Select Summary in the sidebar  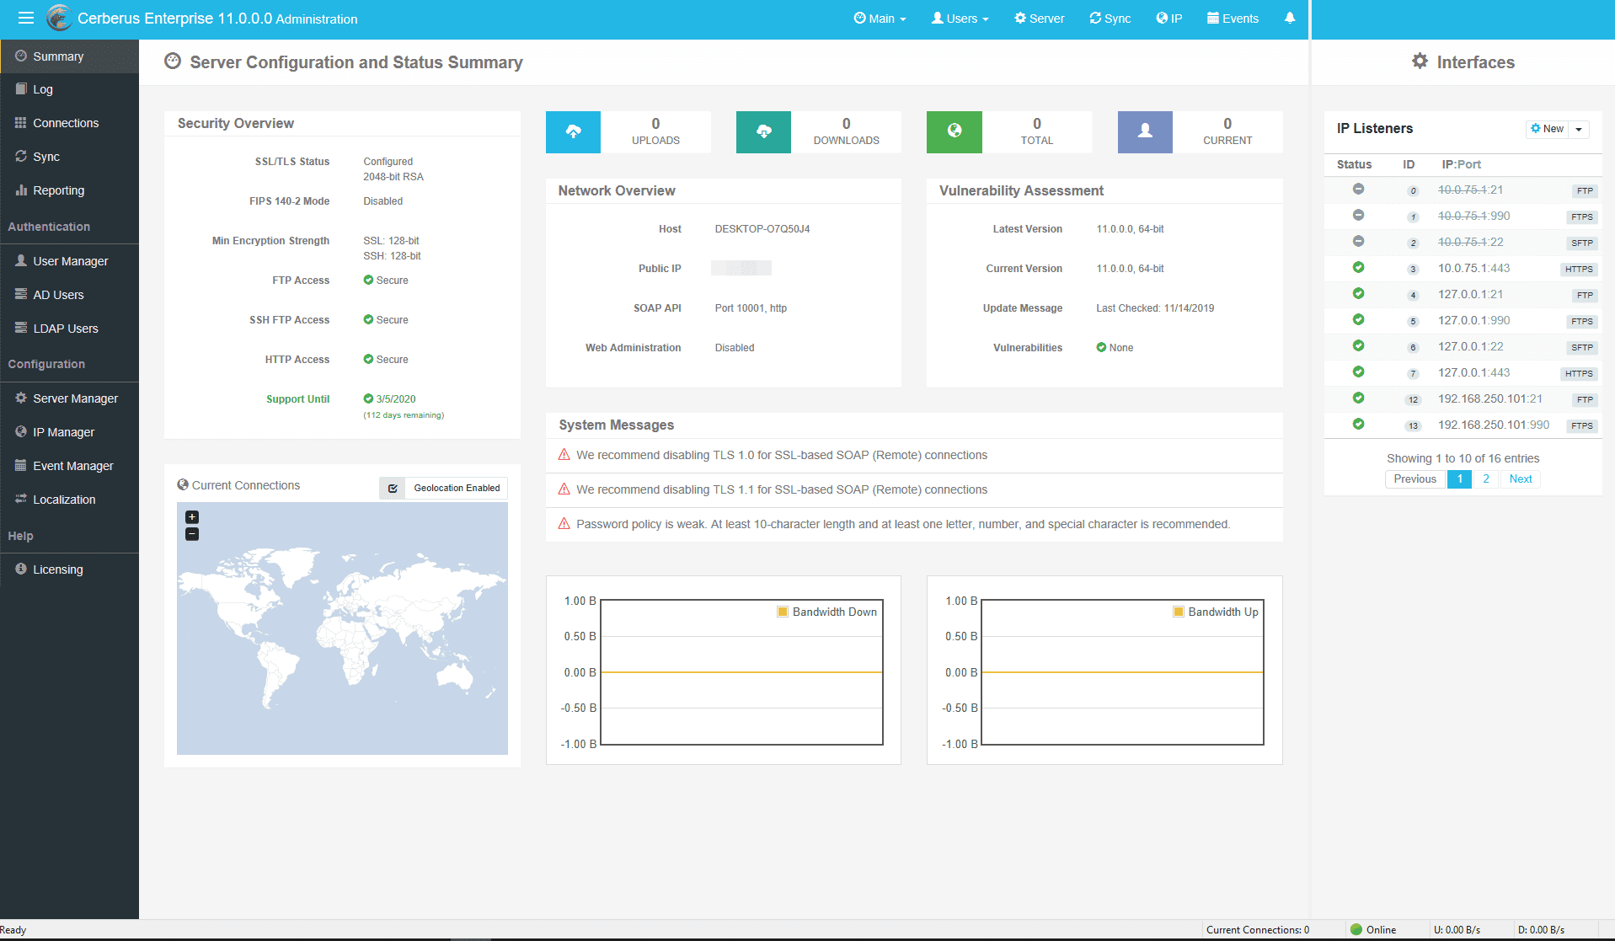[69, 56]
